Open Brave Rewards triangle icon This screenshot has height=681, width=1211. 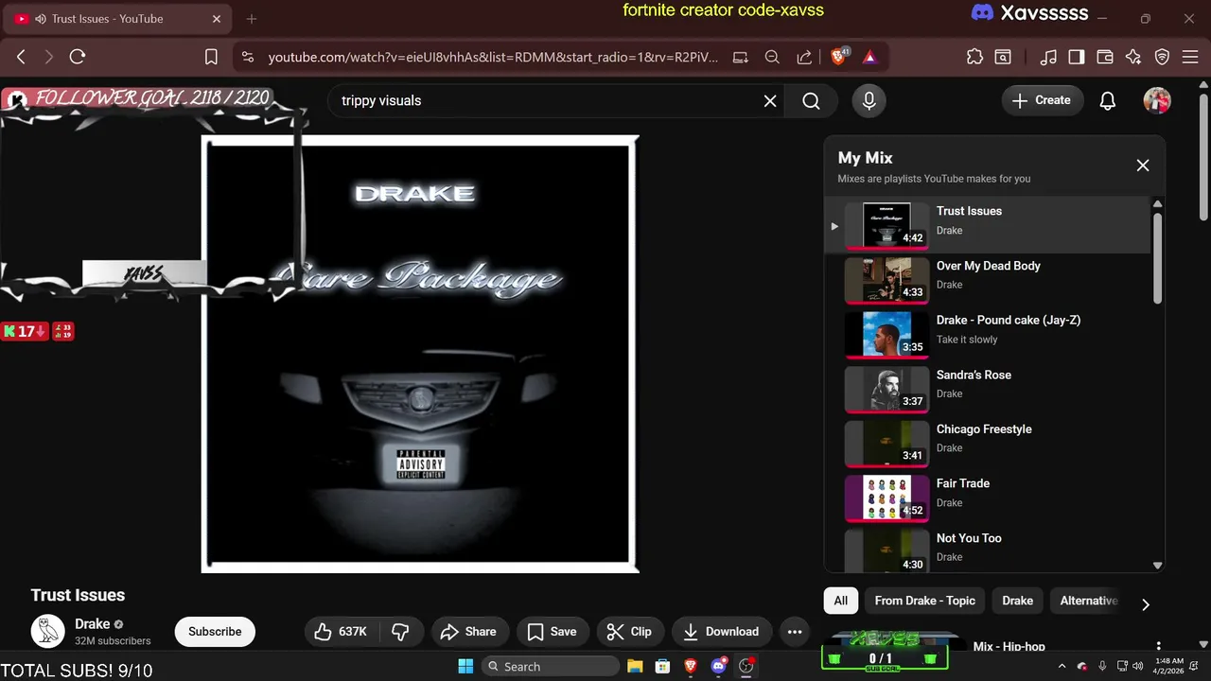point(869,57)
